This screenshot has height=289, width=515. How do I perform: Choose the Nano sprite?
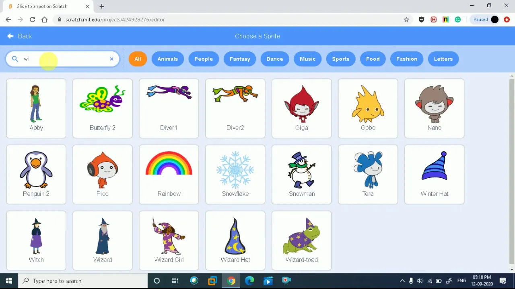tap(435, 108)
